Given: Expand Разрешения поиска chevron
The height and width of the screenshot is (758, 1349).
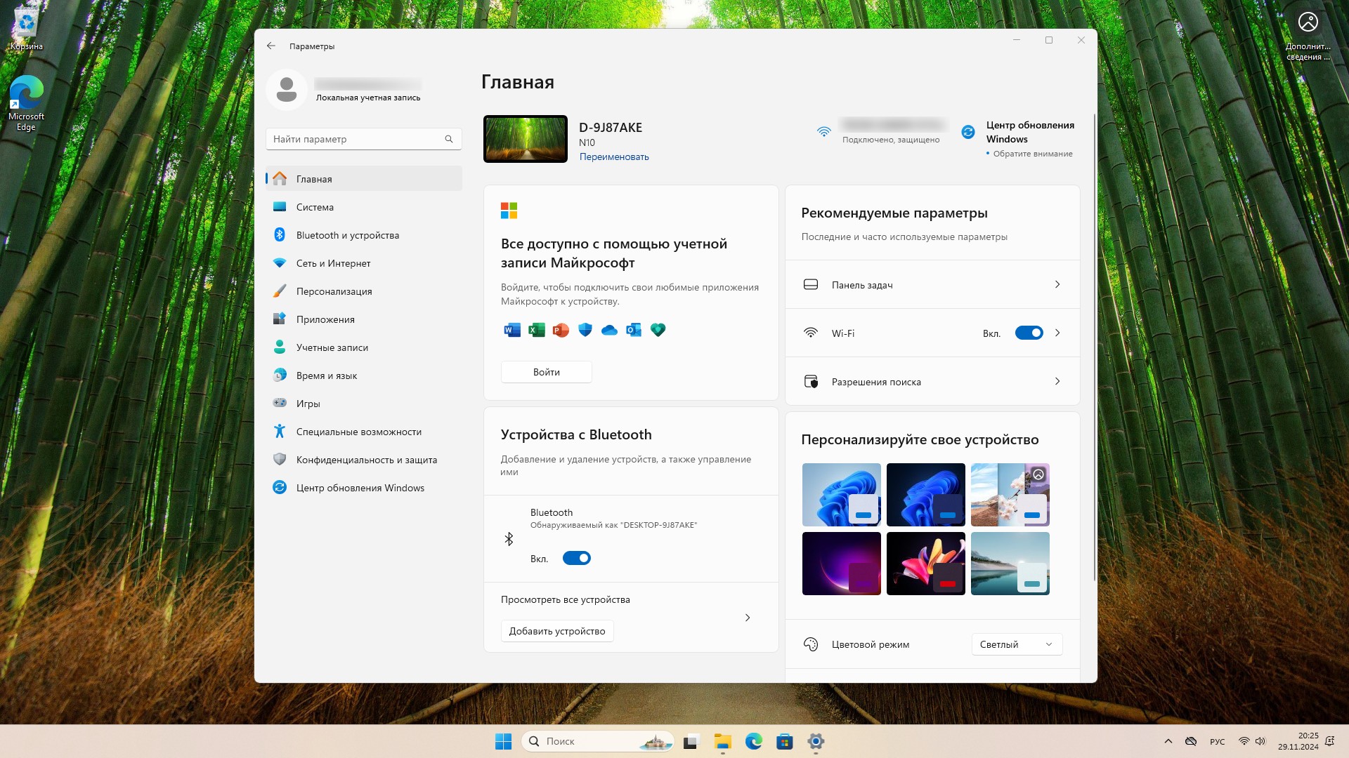Looking at the screenshot, I should [1057, 382].
